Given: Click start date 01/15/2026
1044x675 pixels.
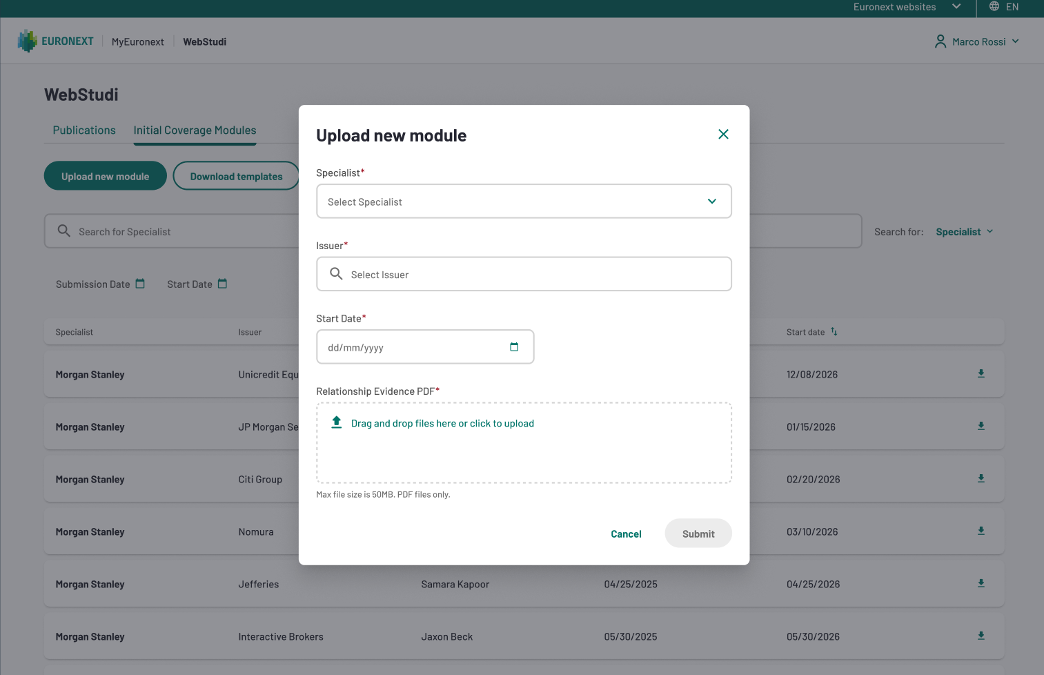Looking at the screenshot, I should [811, 427].
